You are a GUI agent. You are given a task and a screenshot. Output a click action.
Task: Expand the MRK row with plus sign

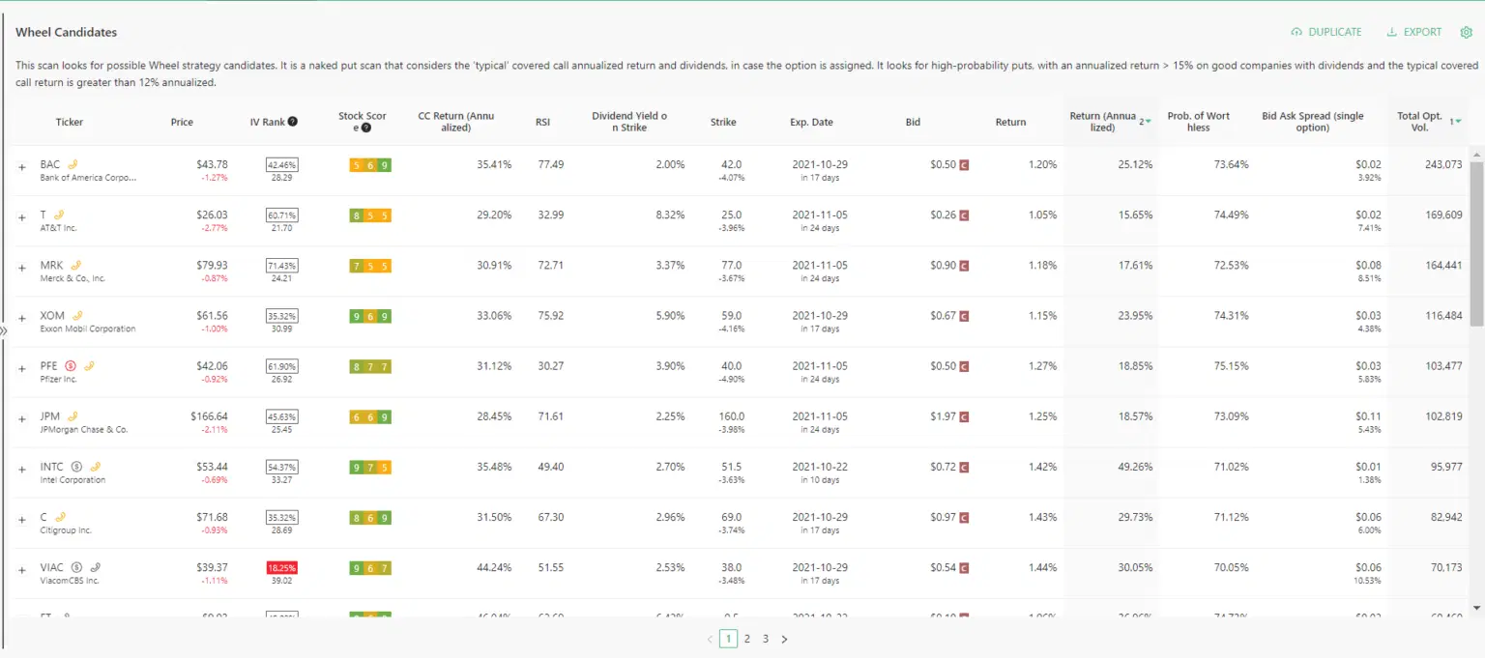click(22, 268)
